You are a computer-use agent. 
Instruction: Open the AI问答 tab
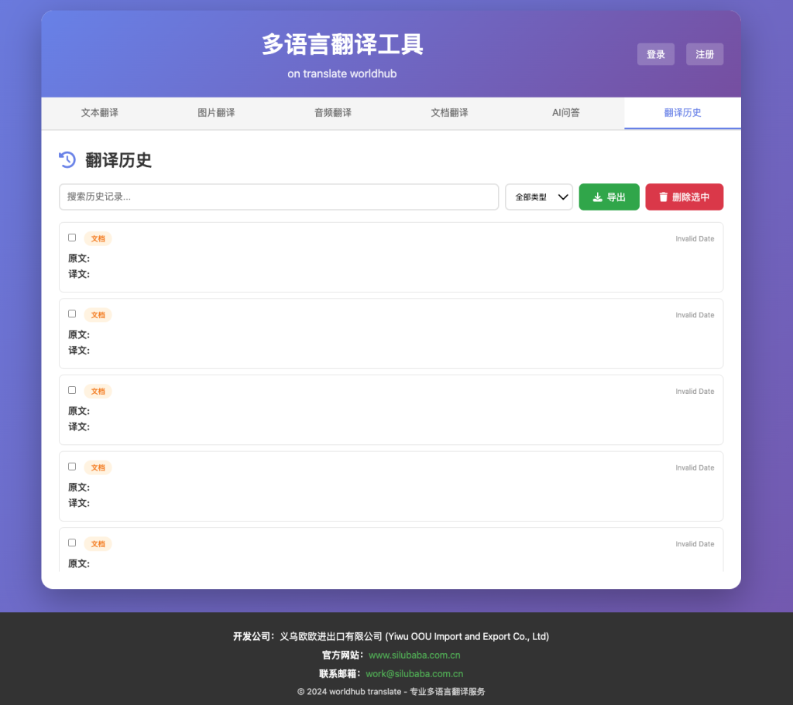tap(565, 113)
